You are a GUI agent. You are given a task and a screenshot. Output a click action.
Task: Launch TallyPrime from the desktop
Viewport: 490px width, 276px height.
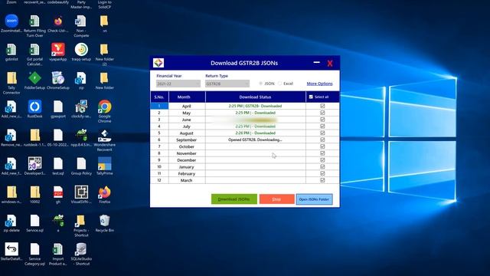104,163
